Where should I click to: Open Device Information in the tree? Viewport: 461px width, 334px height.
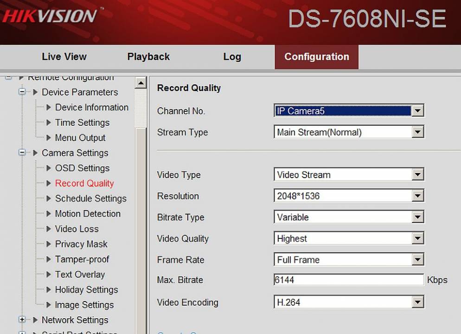tap(92, 107)
